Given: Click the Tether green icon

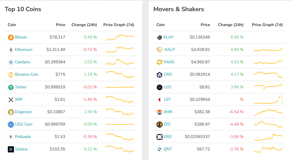Looking at the screenshot, I should pyautogui.click(x=11, y=87).
